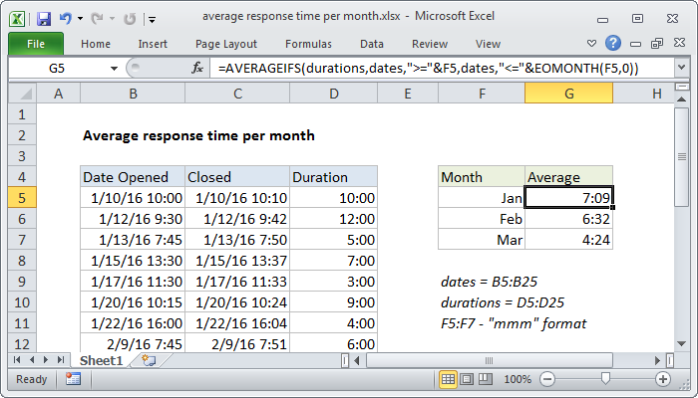The height and width of the screenshot is (398, 698).
Task: Open Customize Quick Access Toolbar dropdown
Action: [x=151, y=18]
